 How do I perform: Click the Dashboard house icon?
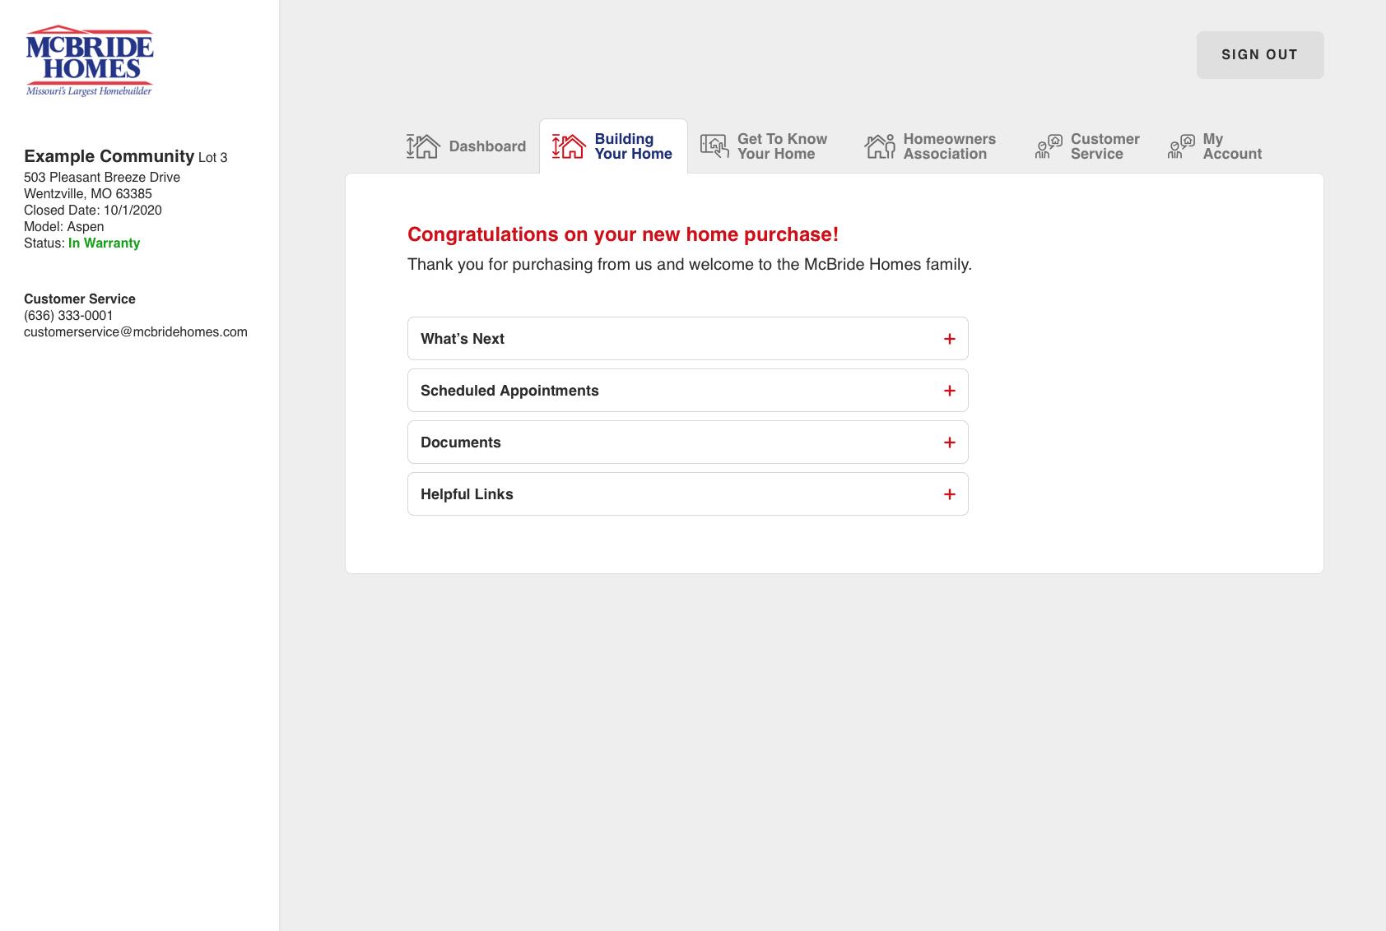pos(423,146)
